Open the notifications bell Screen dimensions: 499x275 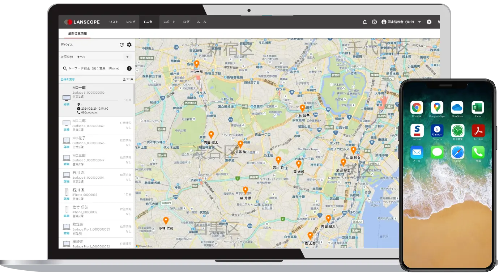click(365, 22)
